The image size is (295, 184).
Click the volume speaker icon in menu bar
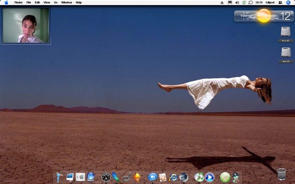pyautogui.click(x=237, y=2)
